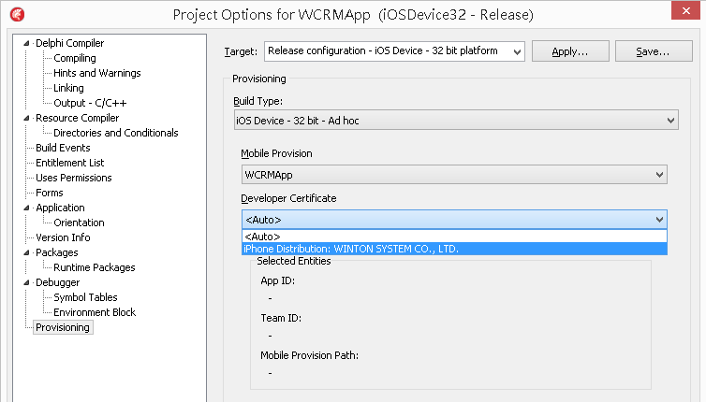Select Packages label in tree
Screen dimensions: 706x402
tap(57, 252)
